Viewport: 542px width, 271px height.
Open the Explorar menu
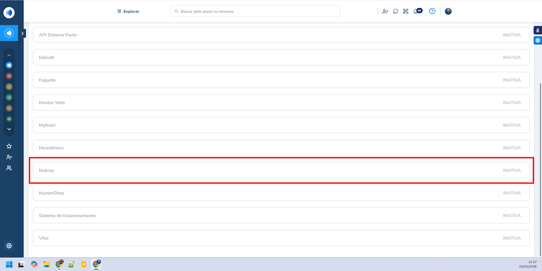[x=128, y=11]
